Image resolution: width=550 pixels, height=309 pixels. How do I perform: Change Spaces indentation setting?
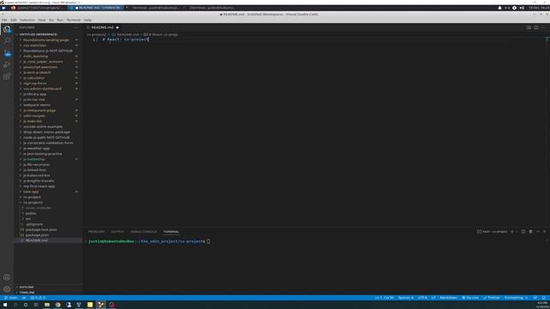pos(406,298)
